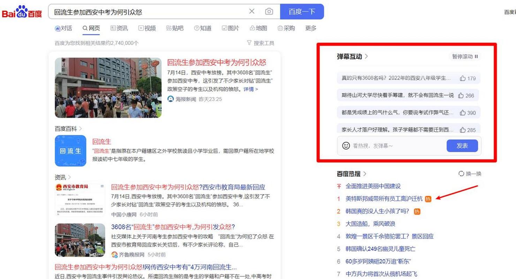Switch to the 图片 tab
516x279 pixels.
pyautogui.click(x=230, y=28)
